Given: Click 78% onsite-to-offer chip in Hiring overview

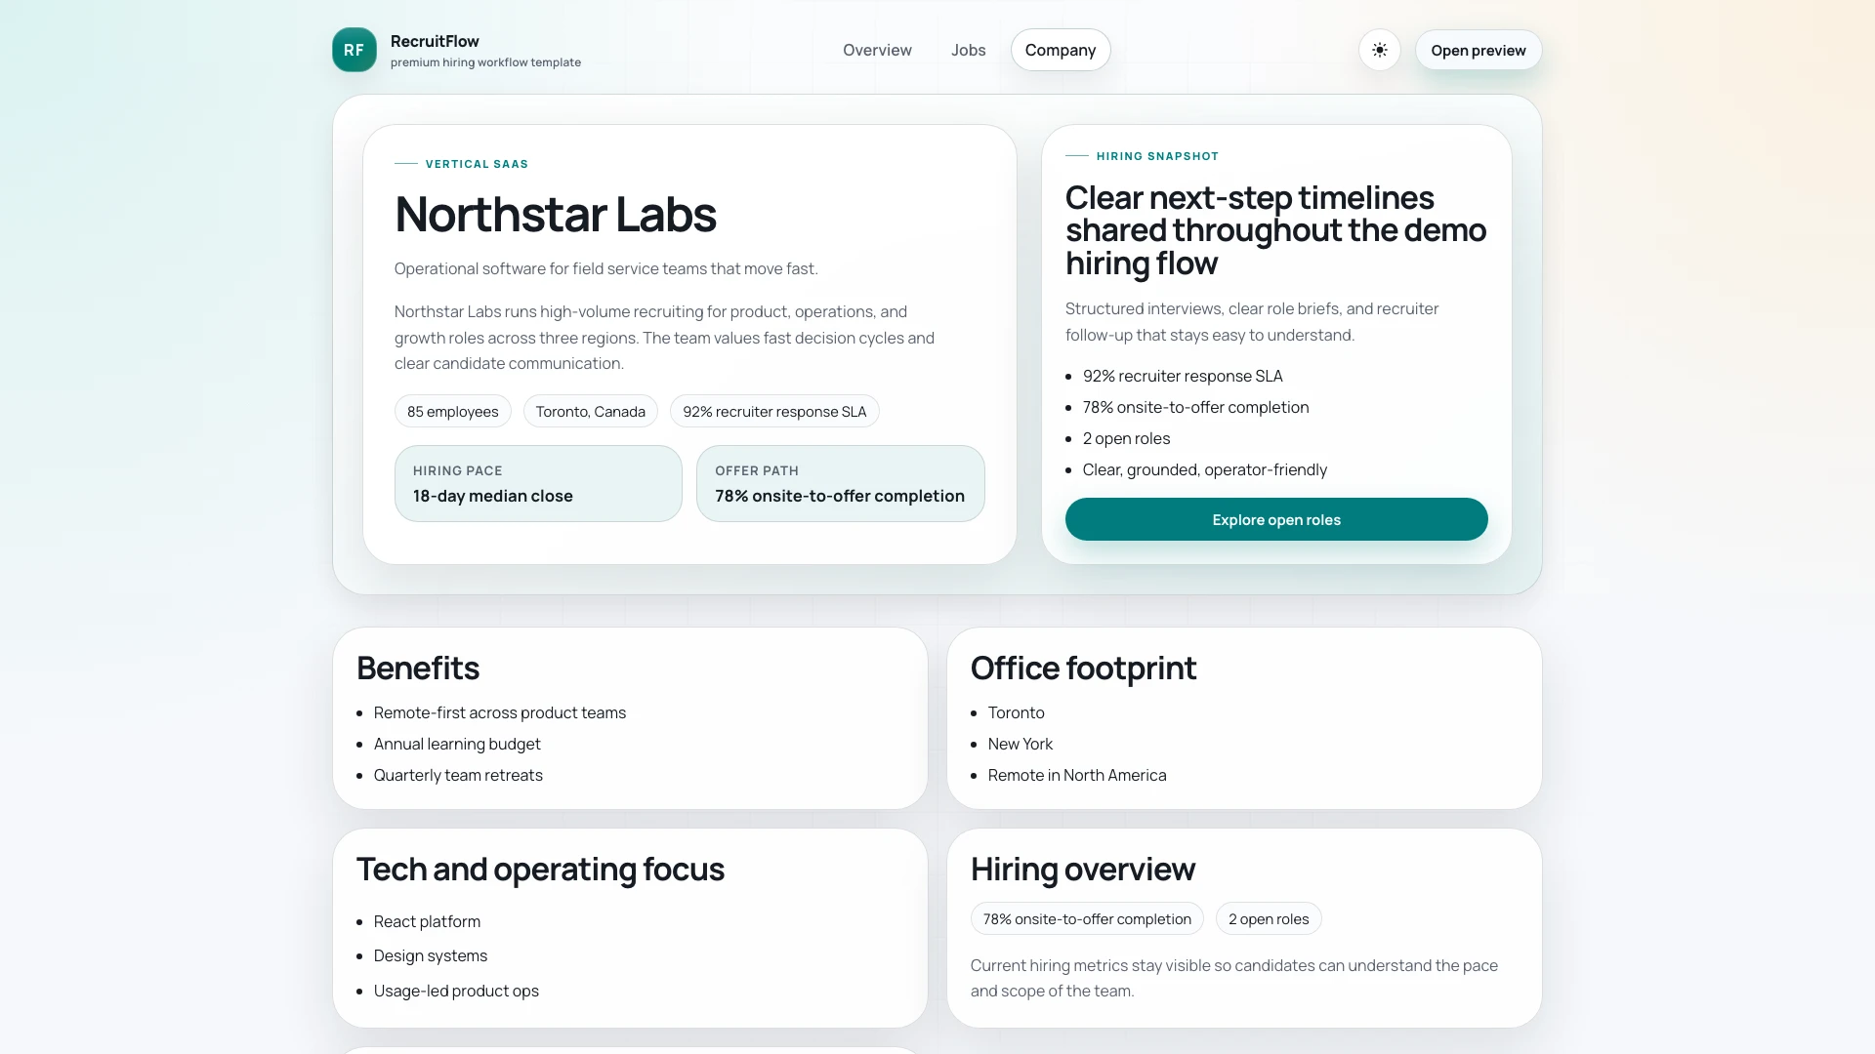Looking at the screenshot, I should tap(1087, 918).
